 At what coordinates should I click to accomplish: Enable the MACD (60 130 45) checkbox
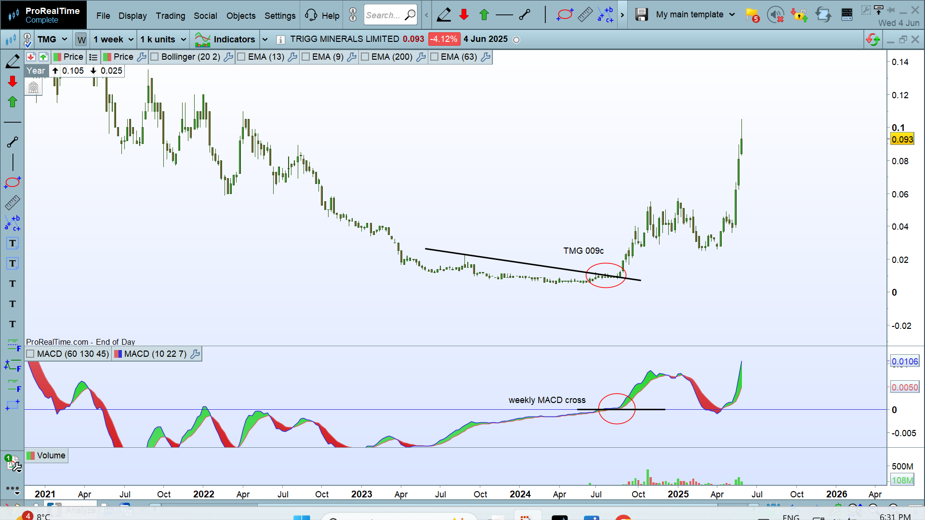30,354
